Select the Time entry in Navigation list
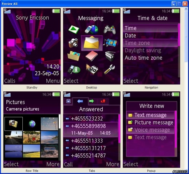The image size is (189, 174). 150,28
